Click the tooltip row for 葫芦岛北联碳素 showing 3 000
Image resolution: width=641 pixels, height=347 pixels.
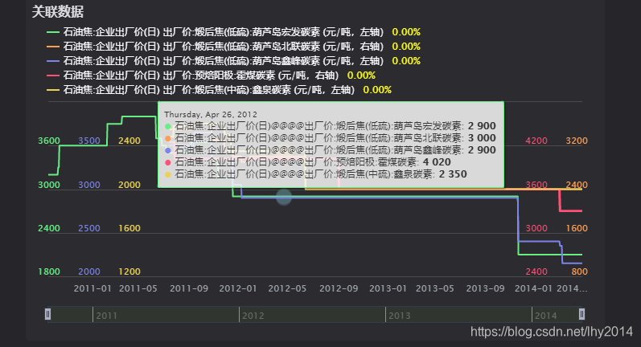pos(331,138)
